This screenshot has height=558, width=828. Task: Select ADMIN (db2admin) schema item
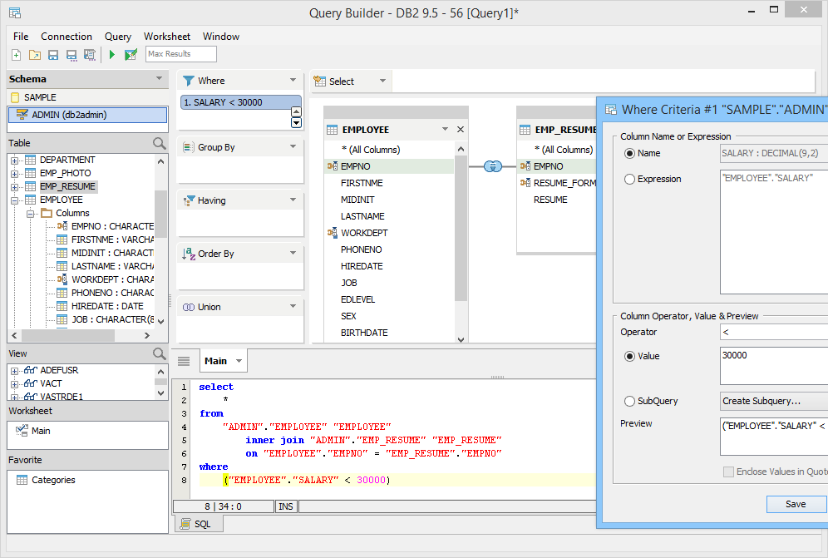pyautogui.click(x=87, y=116)
